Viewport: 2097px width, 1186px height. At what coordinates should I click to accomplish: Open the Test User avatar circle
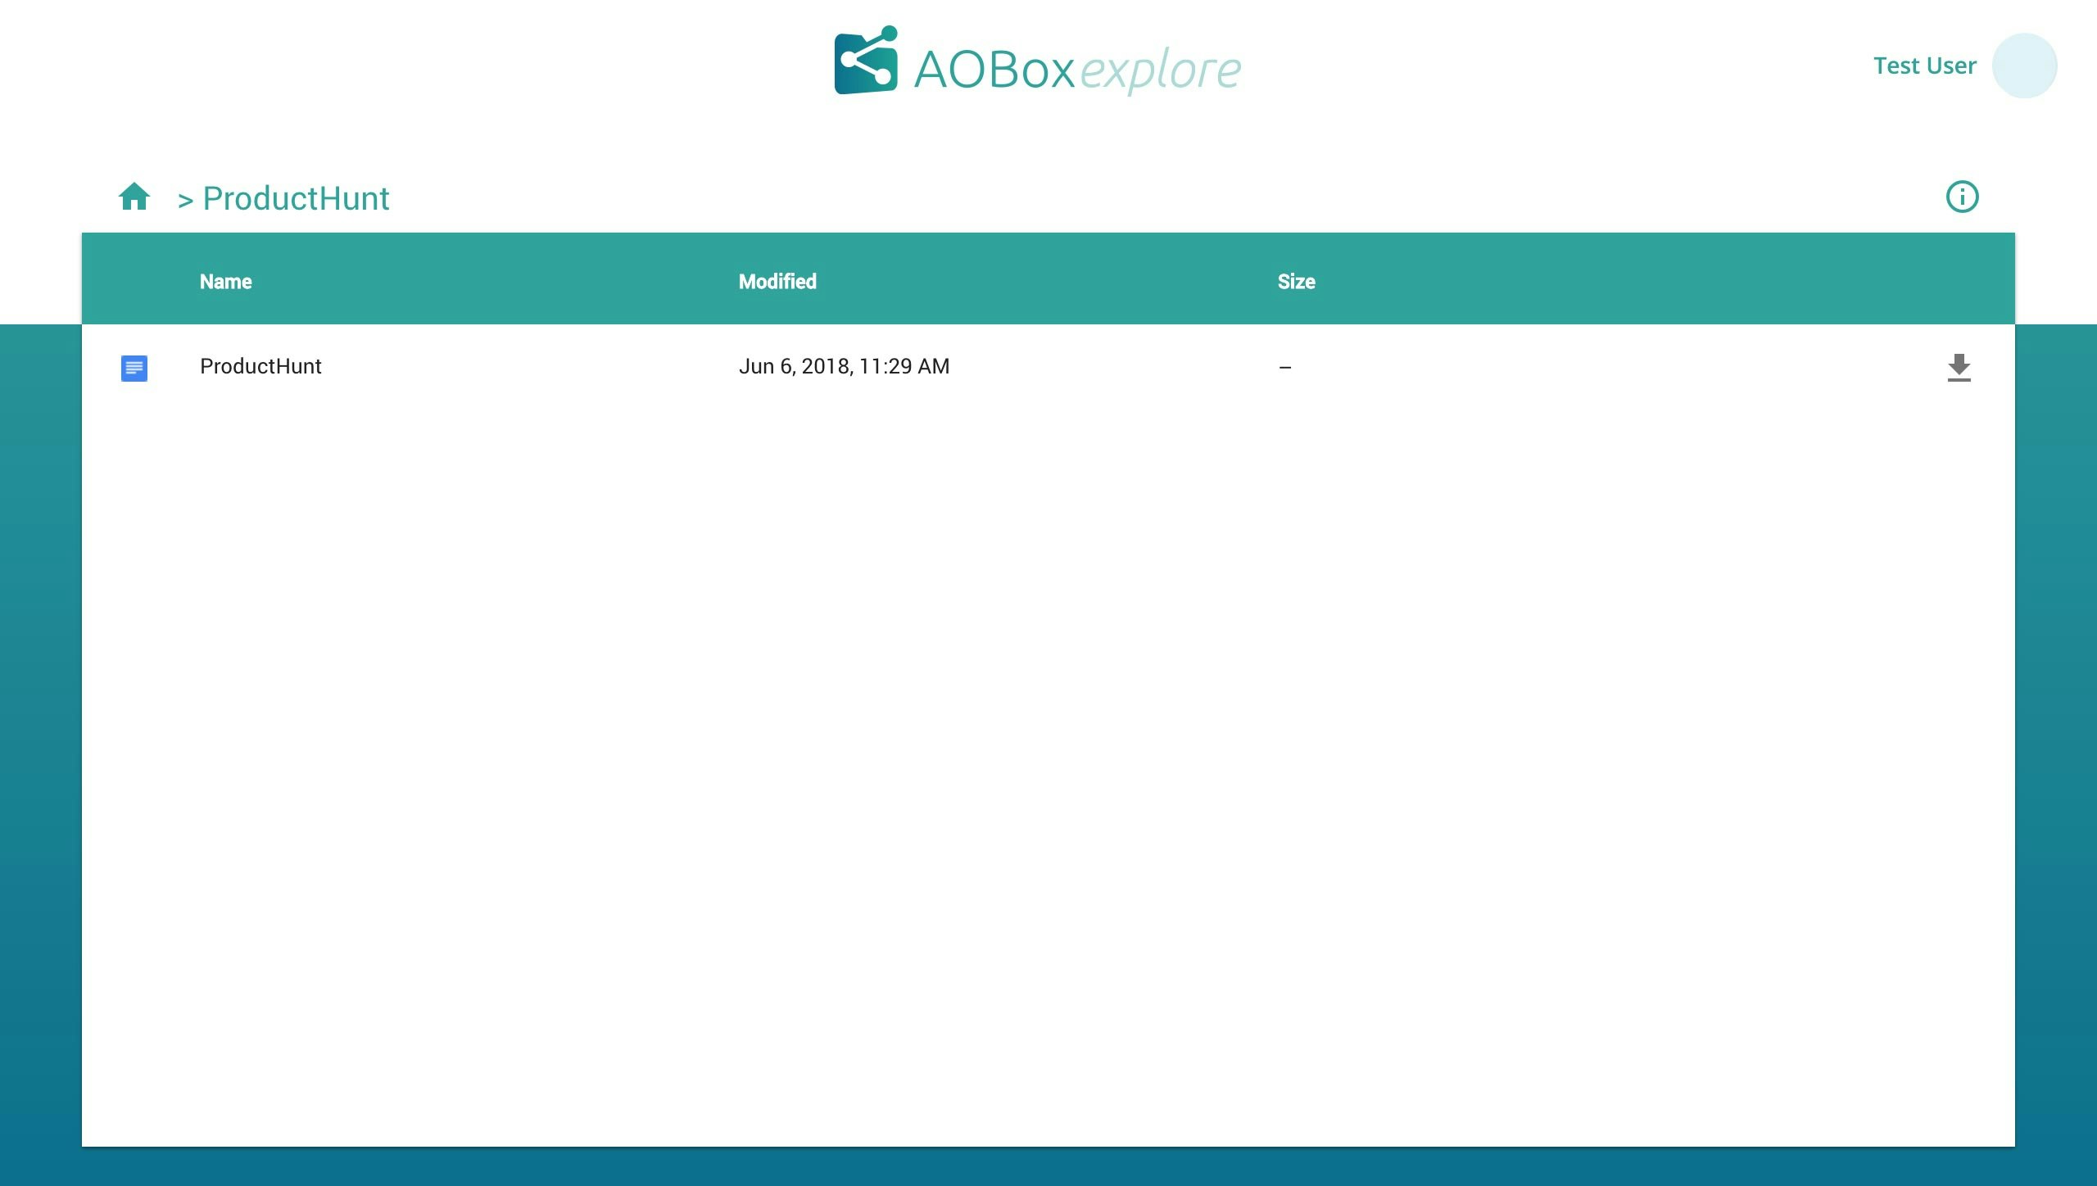[2025, 65]
